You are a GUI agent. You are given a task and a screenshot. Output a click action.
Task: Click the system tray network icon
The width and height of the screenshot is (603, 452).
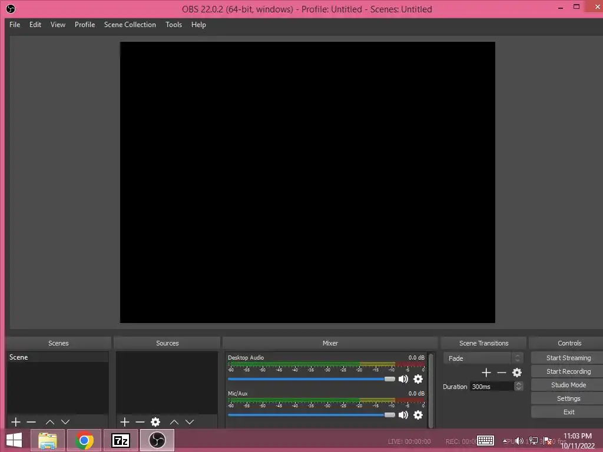(x=534, y=441)
